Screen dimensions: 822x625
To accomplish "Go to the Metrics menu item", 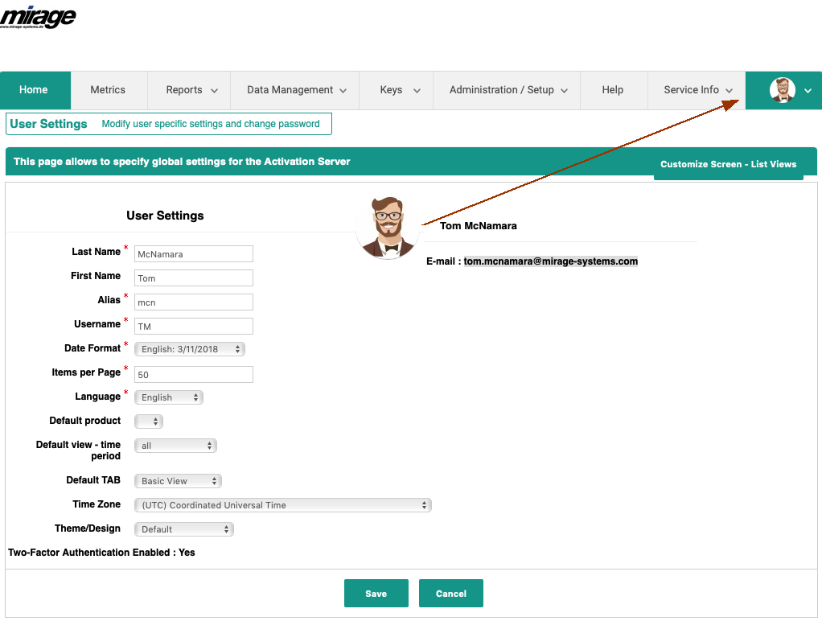I will [x=108, y=90].
